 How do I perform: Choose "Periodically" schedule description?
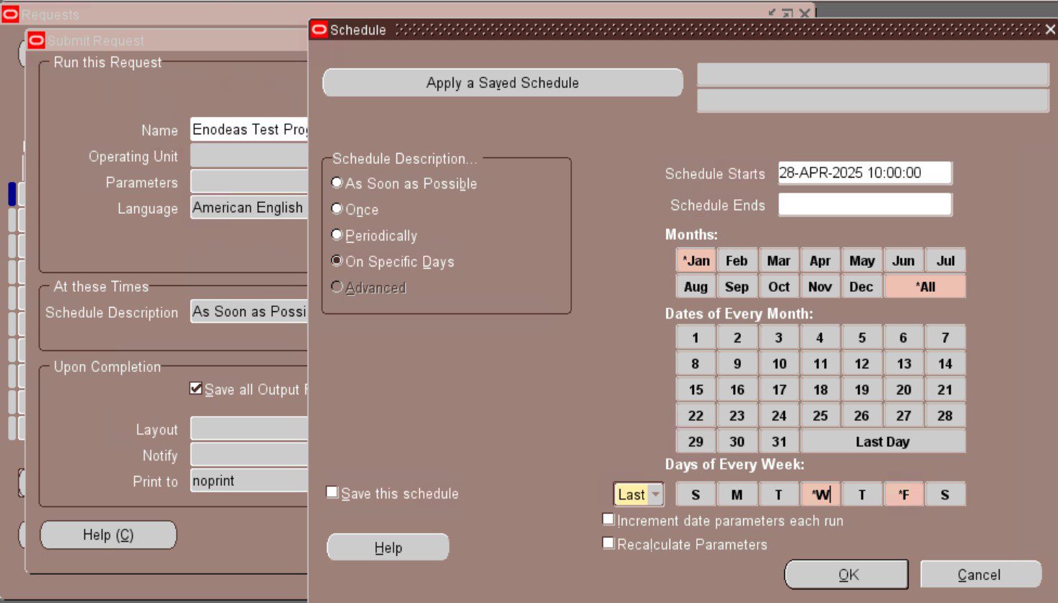pos(337,235)
